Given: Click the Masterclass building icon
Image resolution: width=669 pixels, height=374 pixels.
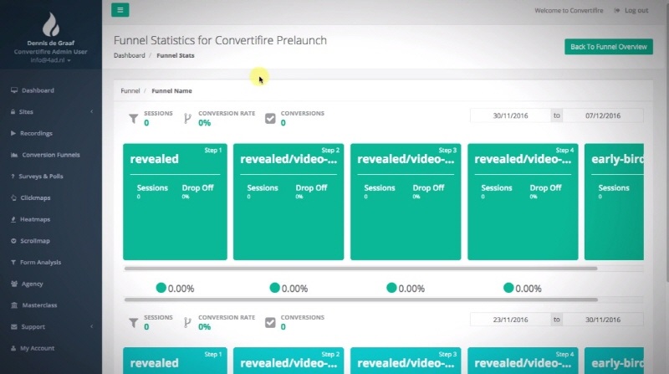Looking at the screenshot, I should (x=14, y=305).
